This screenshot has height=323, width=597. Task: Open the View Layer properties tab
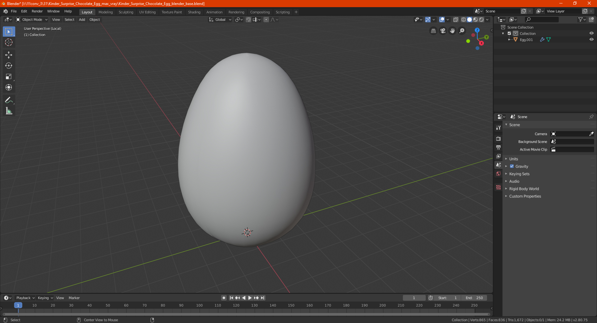(498, 156)
